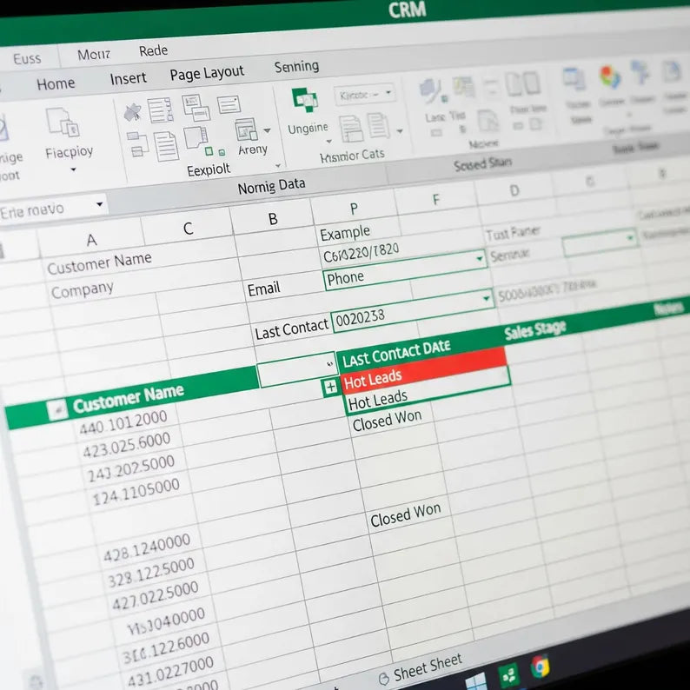Switch to the Insert ribbon tab

coord(128,79)
